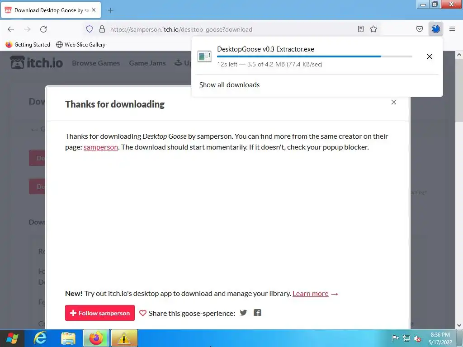Toggle Reader View icon in address bar
This screenshot has height=347, width=463.
pos(360,29)
